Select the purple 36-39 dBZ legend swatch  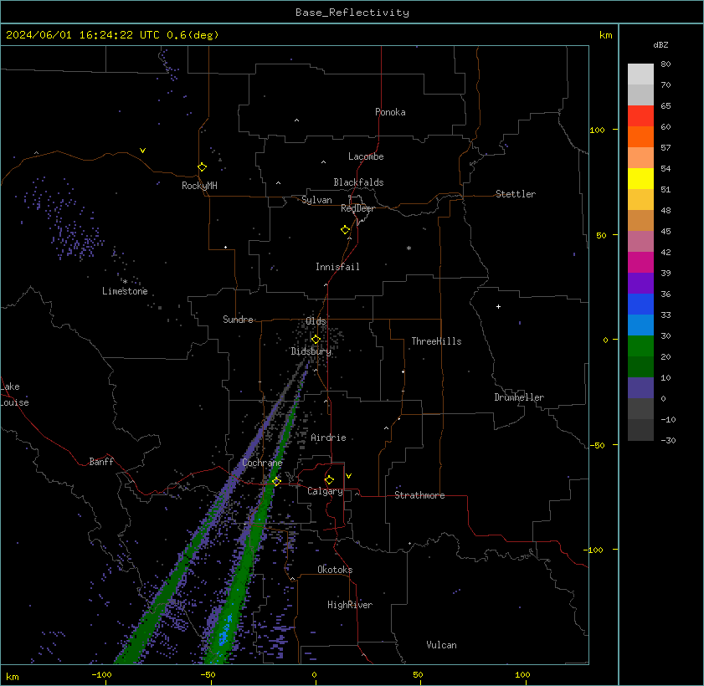click(640, 283)
